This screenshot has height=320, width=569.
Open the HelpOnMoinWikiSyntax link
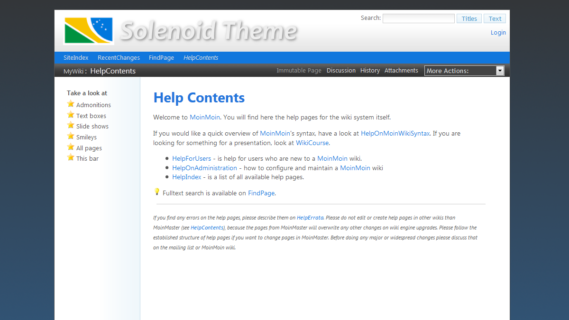395,133
